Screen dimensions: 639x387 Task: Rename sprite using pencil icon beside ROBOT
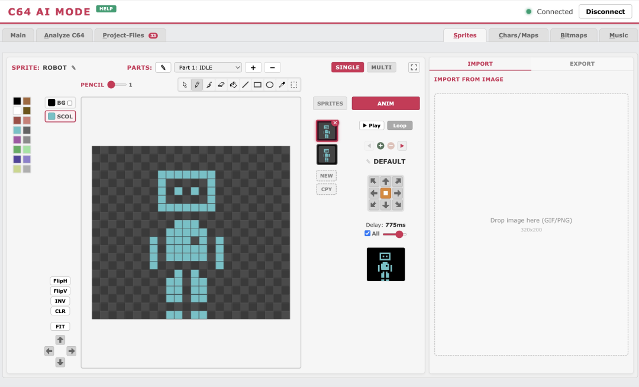(74, 67)
